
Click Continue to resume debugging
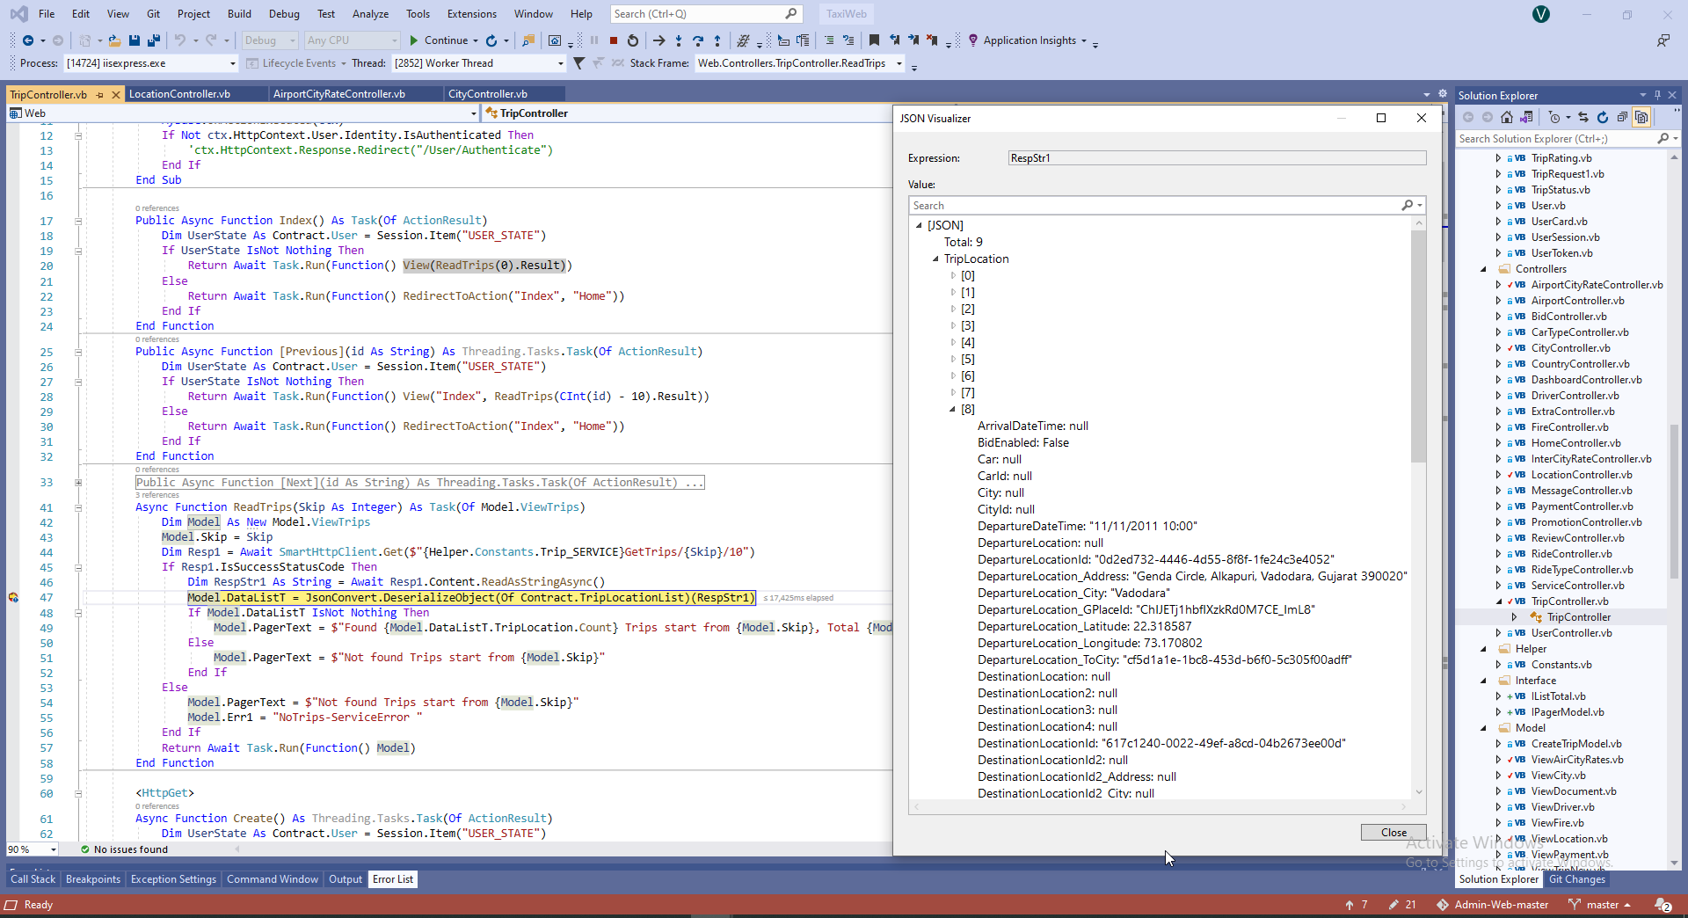438,40
